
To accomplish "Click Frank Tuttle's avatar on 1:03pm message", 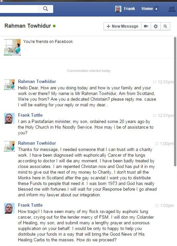I will tap(9, 208).
